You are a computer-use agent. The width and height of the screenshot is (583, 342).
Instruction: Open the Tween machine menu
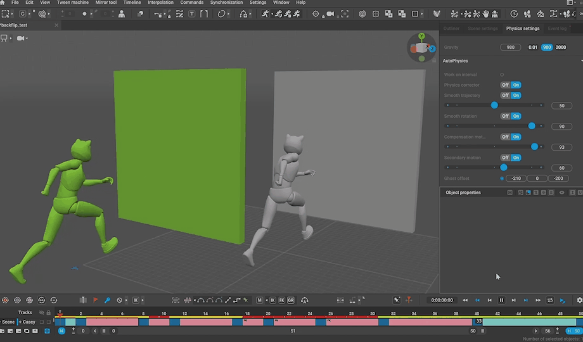(72, 3)
